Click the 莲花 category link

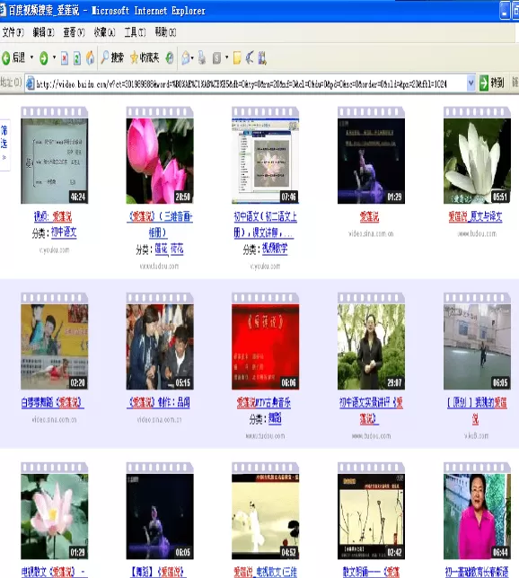click(162, 249)
